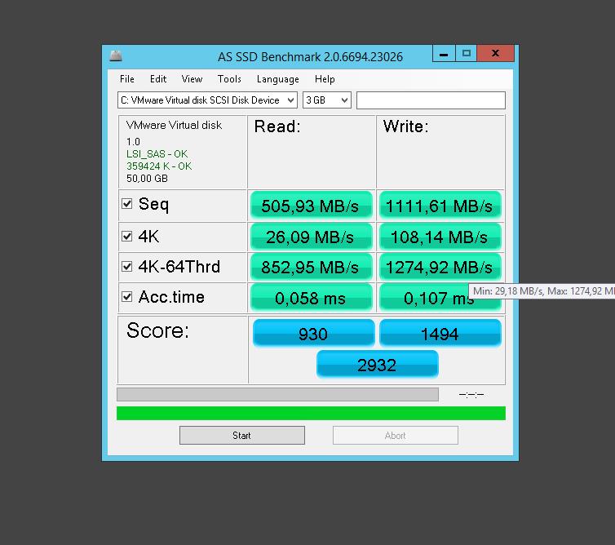The image size is (615, 545).
Task: Open the VMware Virtual disk drive dropdown
Action: (x=207, y=100)
